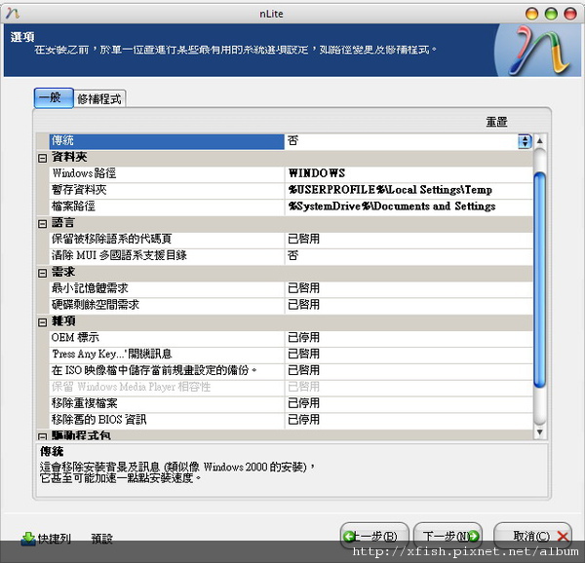The height and width of the screenshot is (563, 585).
Task: Select the 硬碟剩餘空間需求 row
Action: (x=167, y=305)
